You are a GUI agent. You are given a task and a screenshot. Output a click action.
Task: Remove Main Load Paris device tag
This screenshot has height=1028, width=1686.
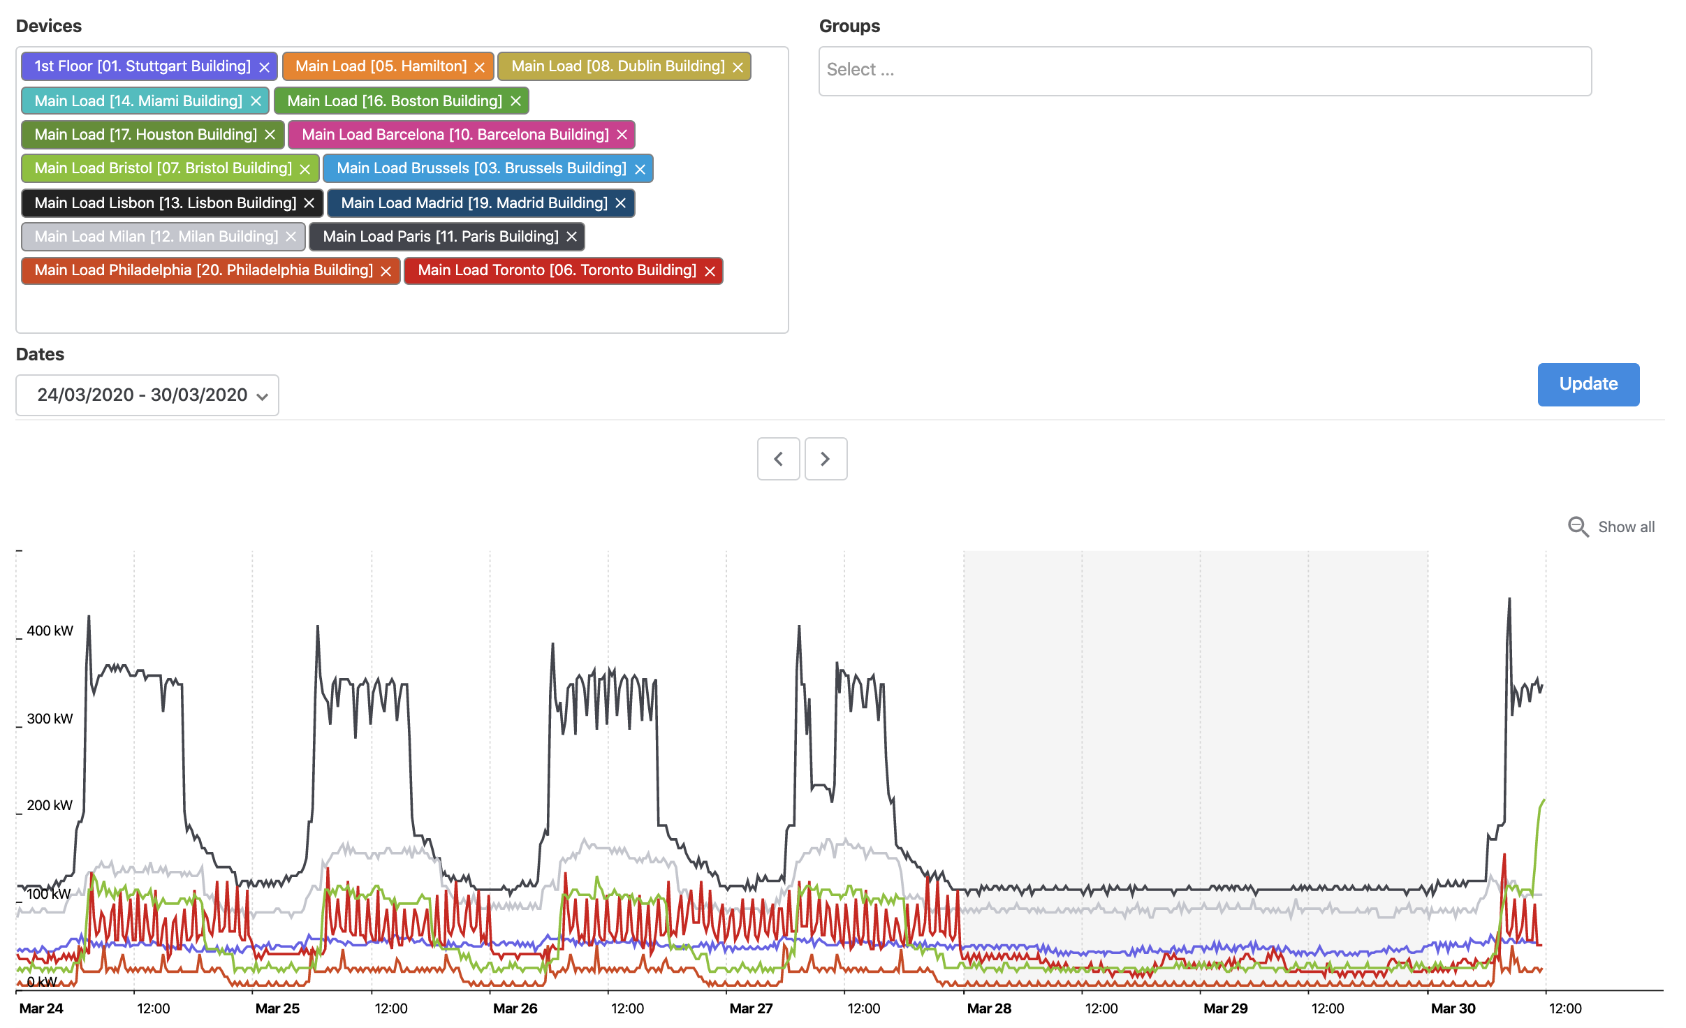coord(571,237)
